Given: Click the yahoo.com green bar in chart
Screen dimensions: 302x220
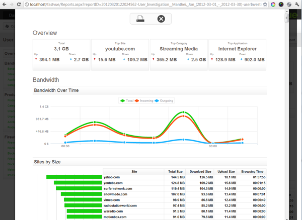Looking at the screenshot, I should point(74,177).
